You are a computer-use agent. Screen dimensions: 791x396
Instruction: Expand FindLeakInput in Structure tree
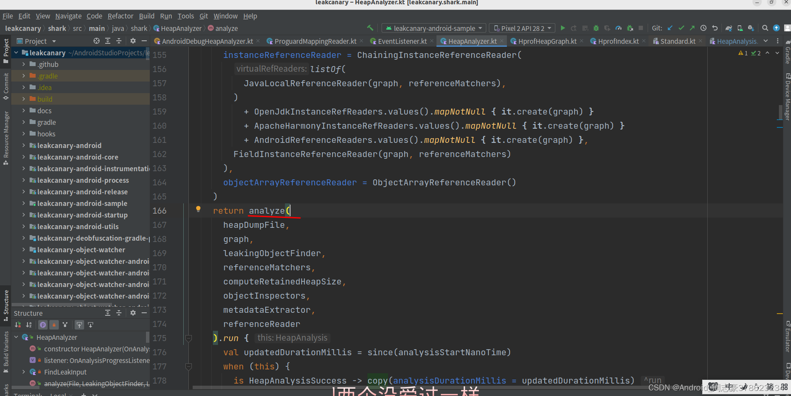click(24, 372)
